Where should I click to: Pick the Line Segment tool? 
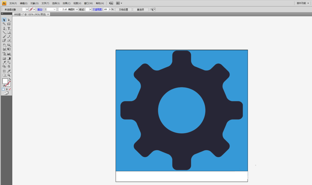click(4, 32)
